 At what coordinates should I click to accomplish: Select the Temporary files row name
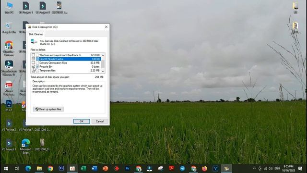coord(47,71)
